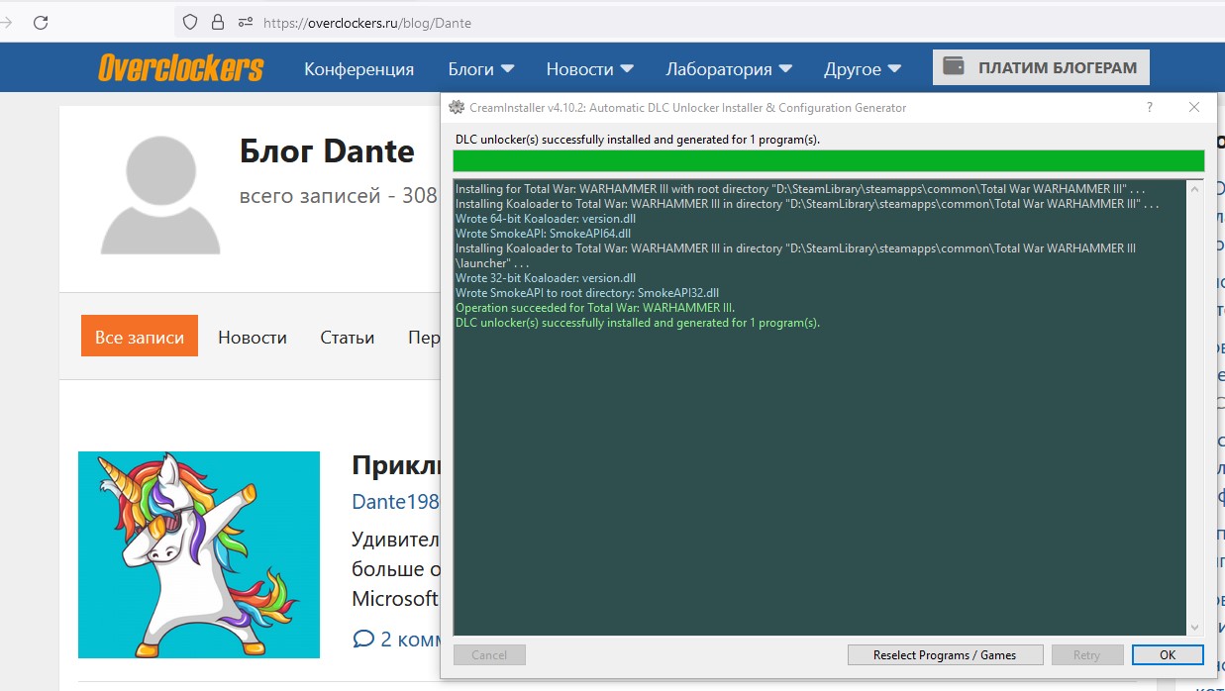This screenshot has height=691, width=1225.
Task: Click the 'Operation succeeded for Total War' log line
Action: [595, 308]
